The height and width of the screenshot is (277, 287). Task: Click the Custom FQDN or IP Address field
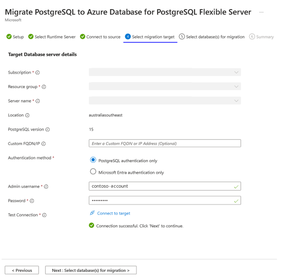click(165, 143)
